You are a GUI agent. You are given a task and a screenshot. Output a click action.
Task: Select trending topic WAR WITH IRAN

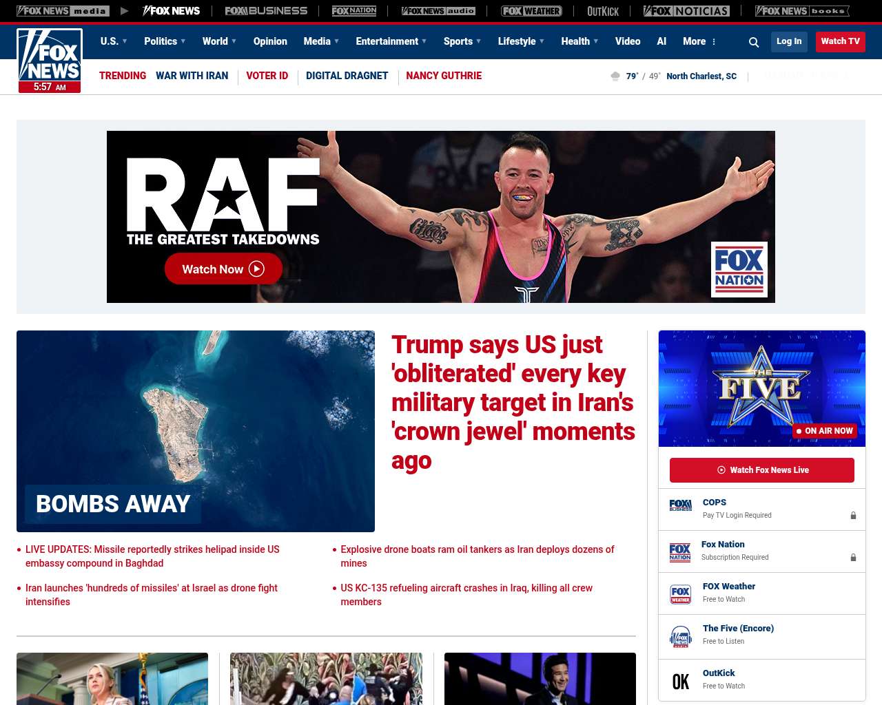(x=192, y=76)
